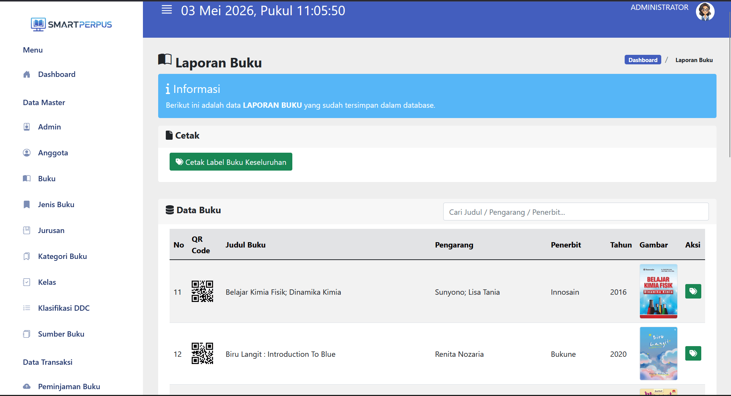The image size is (731, 396).
Task: Select Jenis Buku in sidebar
Action: [x=56, y=204]
